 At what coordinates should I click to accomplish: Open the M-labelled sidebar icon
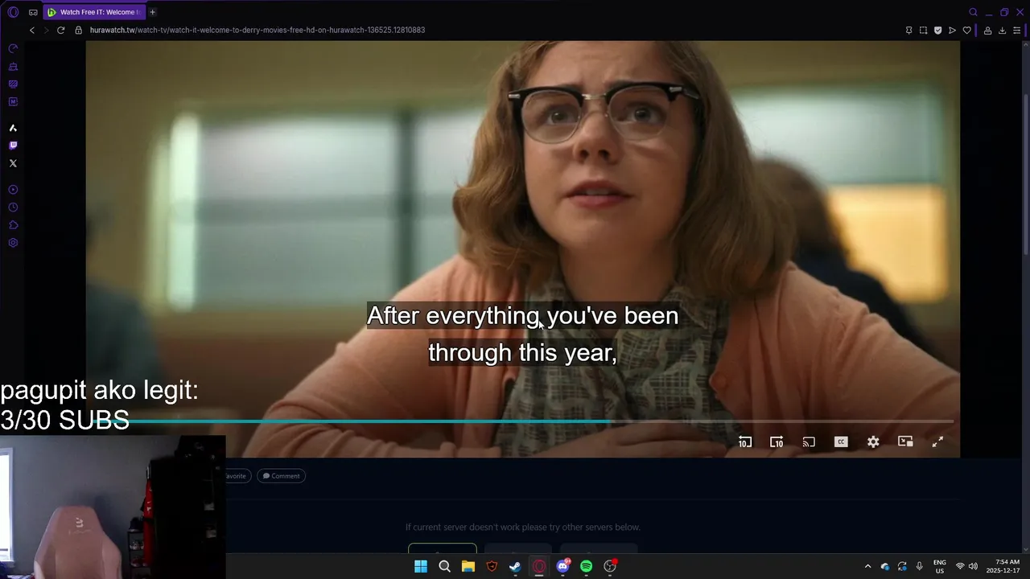pyautogui.click(x=13, y=102)
